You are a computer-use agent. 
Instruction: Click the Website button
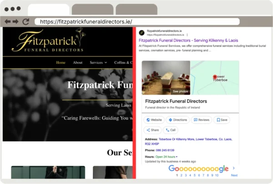click(154, 120)
